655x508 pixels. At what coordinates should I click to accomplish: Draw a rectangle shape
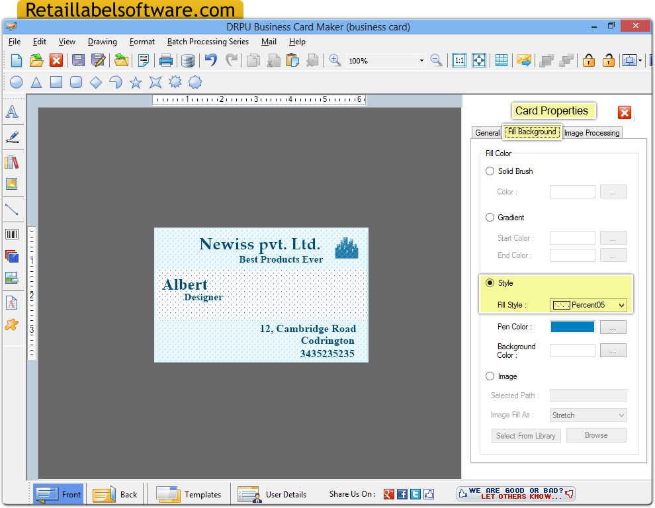pos(56,82)
